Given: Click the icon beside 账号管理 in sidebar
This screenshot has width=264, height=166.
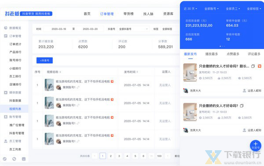Looking at the screenshot, I should point(6,117).
